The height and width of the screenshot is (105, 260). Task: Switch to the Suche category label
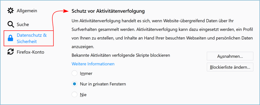23,25
